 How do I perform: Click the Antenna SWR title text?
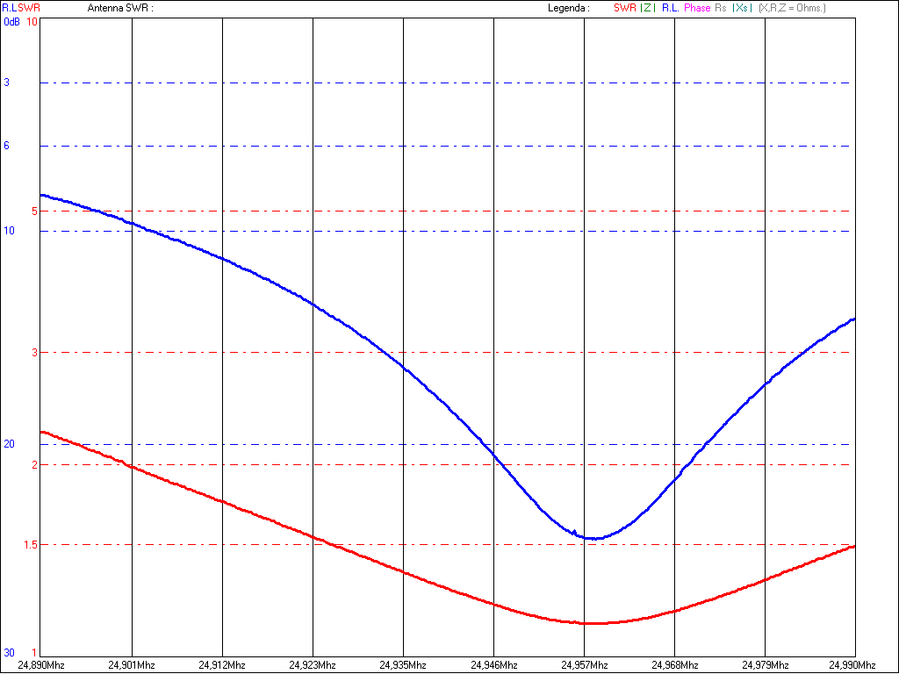[120, 8]
